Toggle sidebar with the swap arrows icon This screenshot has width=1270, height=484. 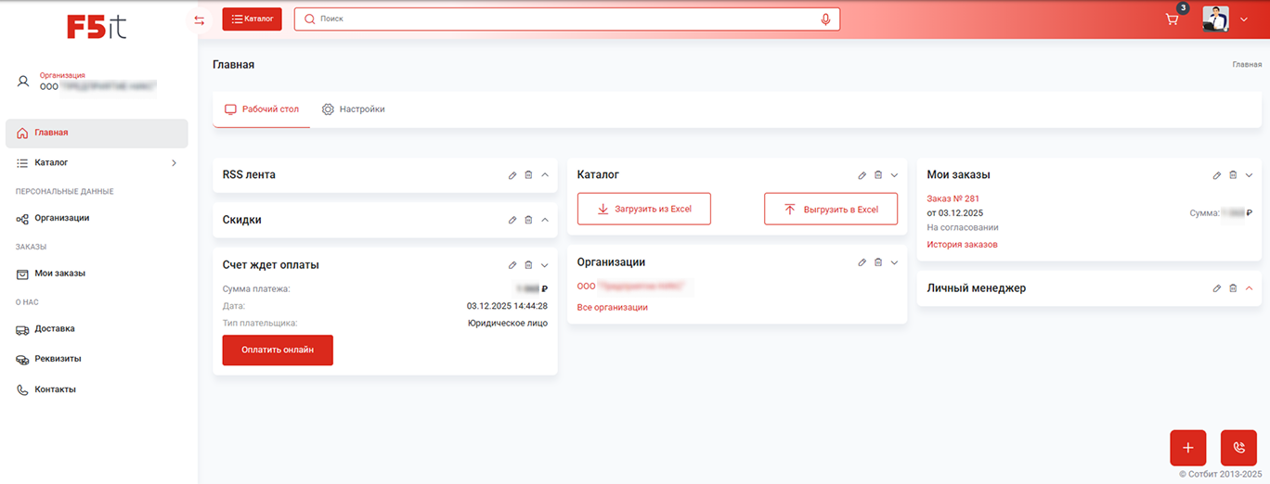click(x=199, y=20)
